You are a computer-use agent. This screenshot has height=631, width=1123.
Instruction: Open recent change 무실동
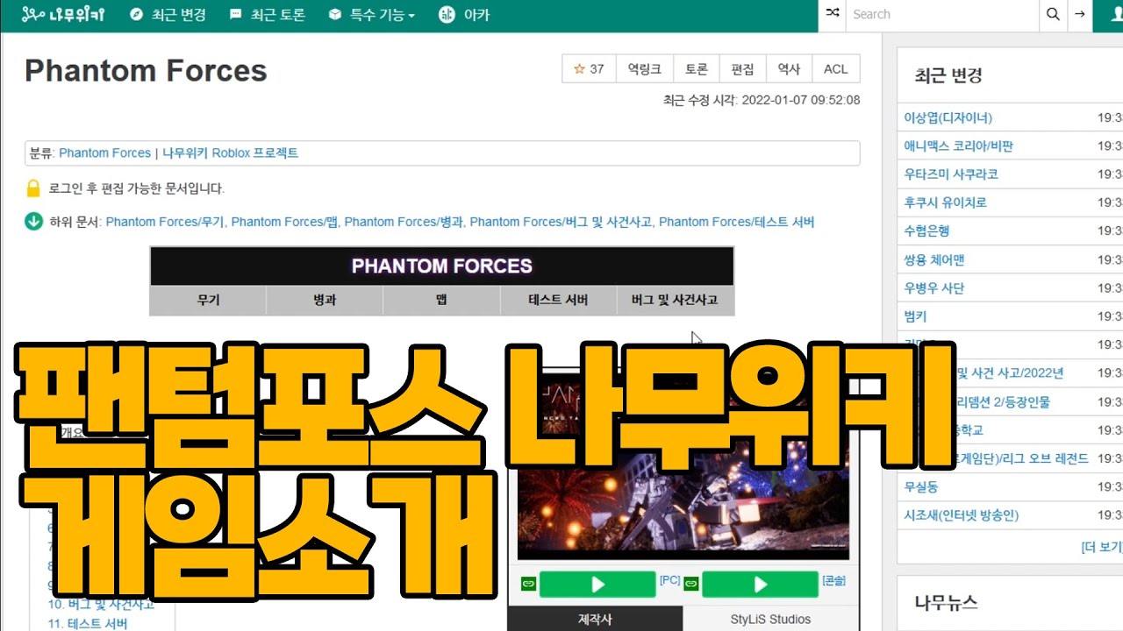(x=921, y=487)
